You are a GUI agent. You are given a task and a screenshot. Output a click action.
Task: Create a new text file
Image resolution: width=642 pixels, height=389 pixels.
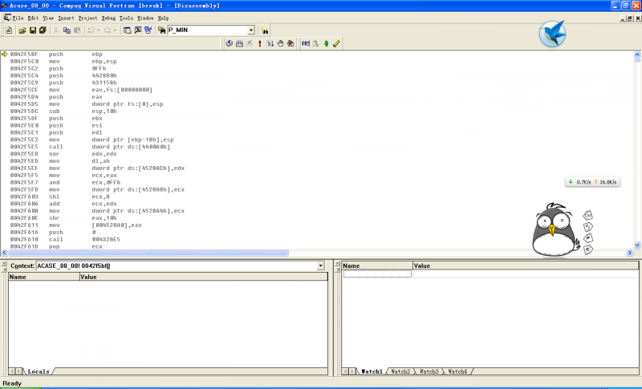pos(9,30)
